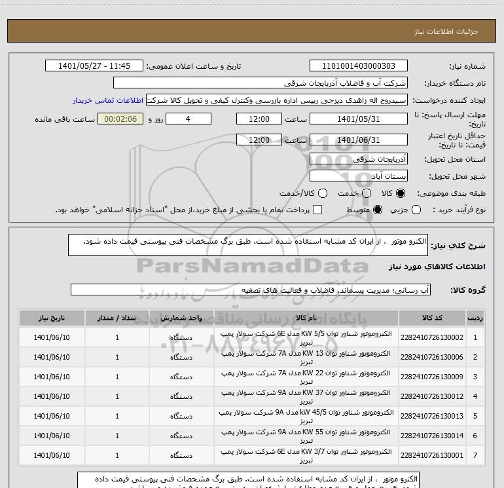Click the 13 KW model 7A motor name
This screenshot has height=488, width=504.
pyautogui.click(x=306, y=358)
